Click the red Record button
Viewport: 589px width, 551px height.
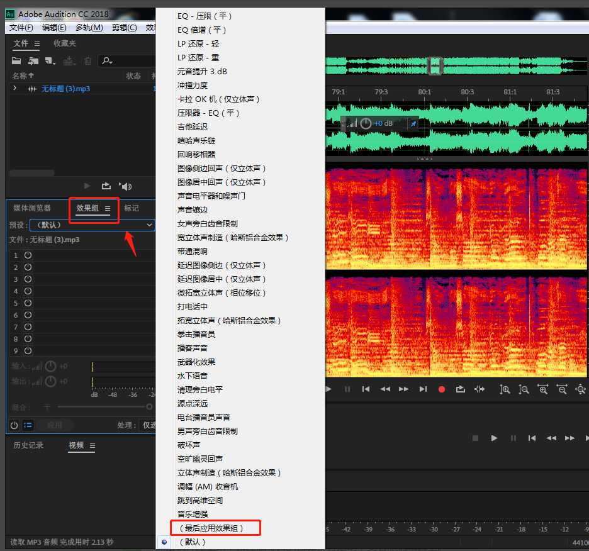[x=442, y=389]
